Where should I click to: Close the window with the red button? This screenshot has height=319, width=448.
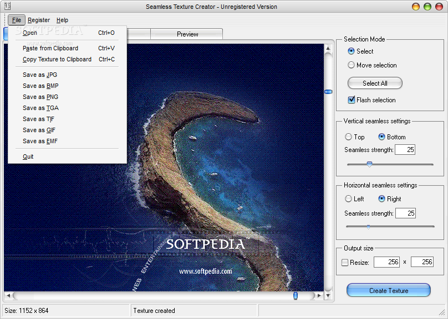[439, 7]
